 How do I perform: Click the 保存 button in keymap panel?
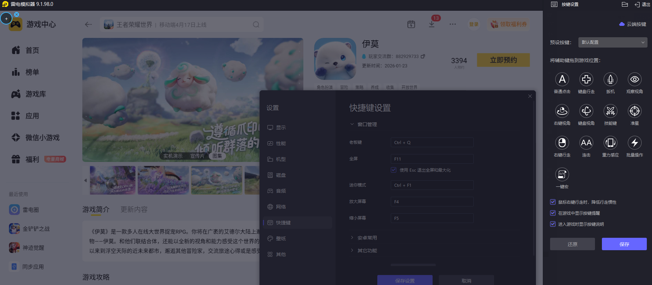point(624,244)
